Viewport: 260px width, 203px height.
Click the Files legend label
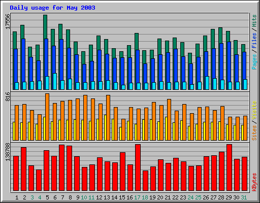click(x=254, y=41)
